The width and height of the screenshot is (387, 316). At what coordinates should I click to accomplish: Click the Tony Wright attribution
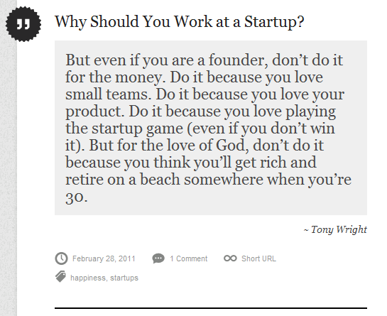[x=339, y=229]
